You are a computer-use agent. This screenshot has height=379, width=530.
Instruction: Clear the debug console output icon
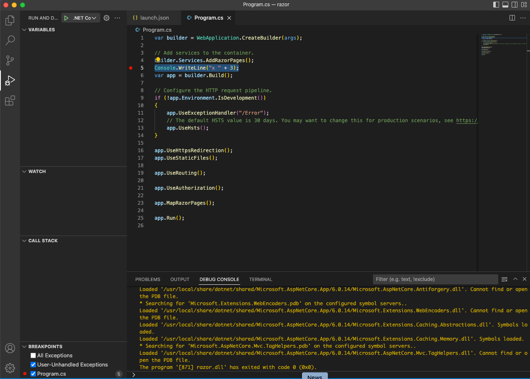505,279
